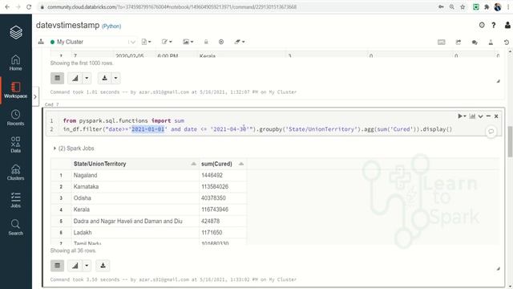Screen dimensions: 513x289
Task: Select chart view in upper results
Action: [x=75, y=78]
